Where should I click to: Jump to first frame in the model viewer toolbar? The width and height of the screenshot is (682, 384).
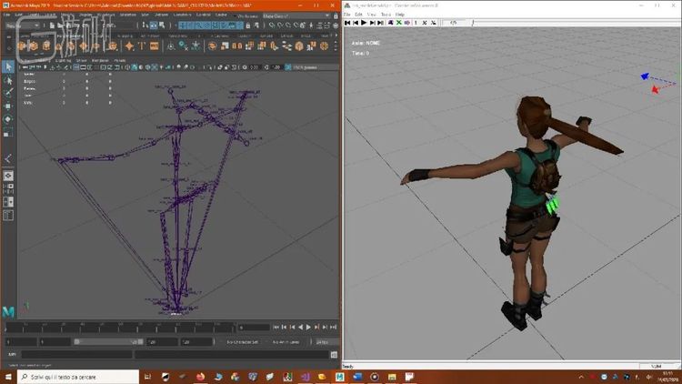point(347,24)
